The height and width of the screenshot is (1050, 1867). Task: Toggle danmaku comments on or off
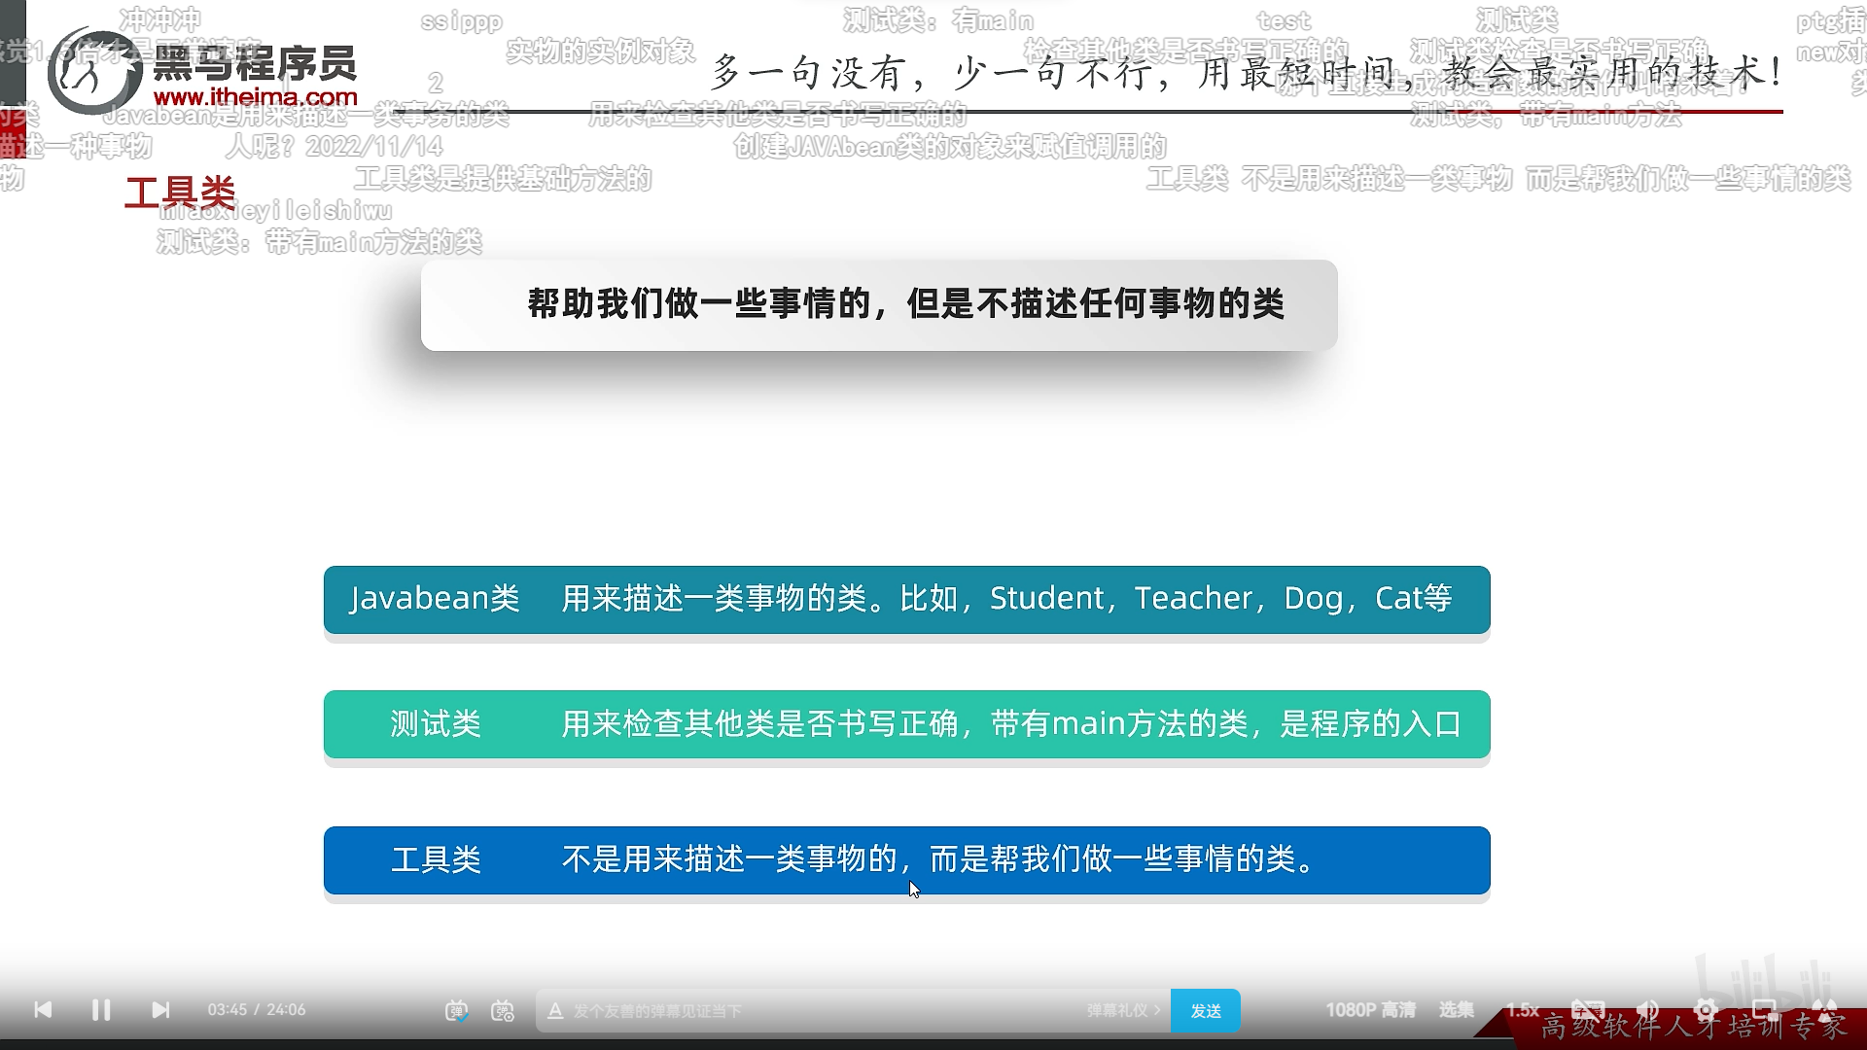(x=456, y=1011)
